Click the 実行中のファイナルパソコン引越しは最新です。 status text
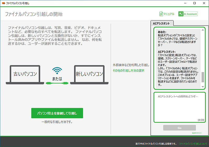The image size is (209, 147). tap(156, 144)
